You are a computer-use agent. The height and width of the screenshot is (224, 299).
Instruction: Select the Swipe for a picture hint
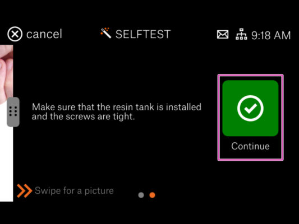74,191
